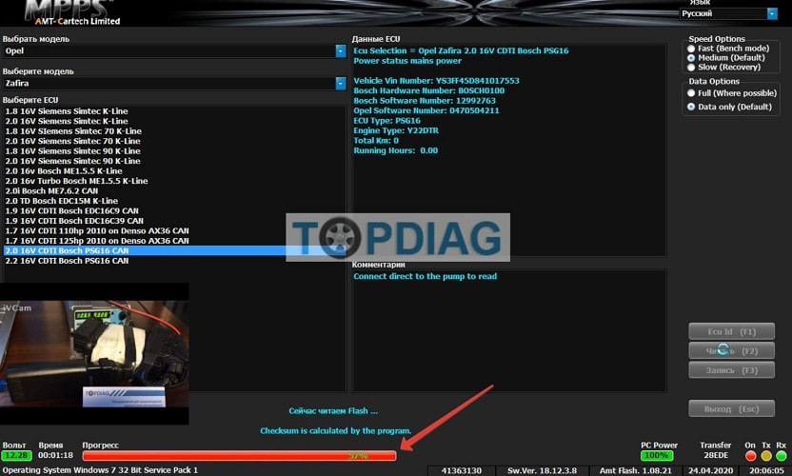Open the language dropdown showing Русский

coord(728,13)
